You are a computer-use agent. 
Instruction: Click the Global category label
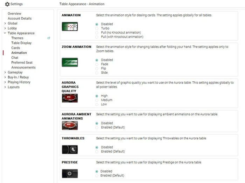click(13, 23)
